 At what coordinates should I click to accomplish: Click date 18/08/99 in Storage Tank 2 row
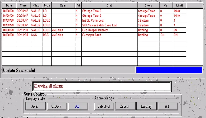coord(8,11)
